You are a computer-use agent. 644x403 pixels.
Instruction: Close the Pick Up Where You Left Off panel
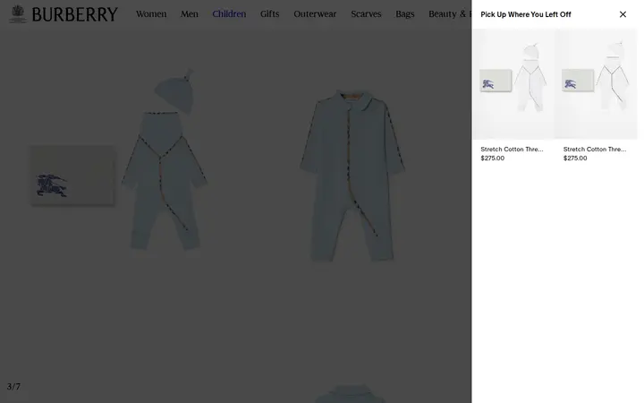click(623, 14)
